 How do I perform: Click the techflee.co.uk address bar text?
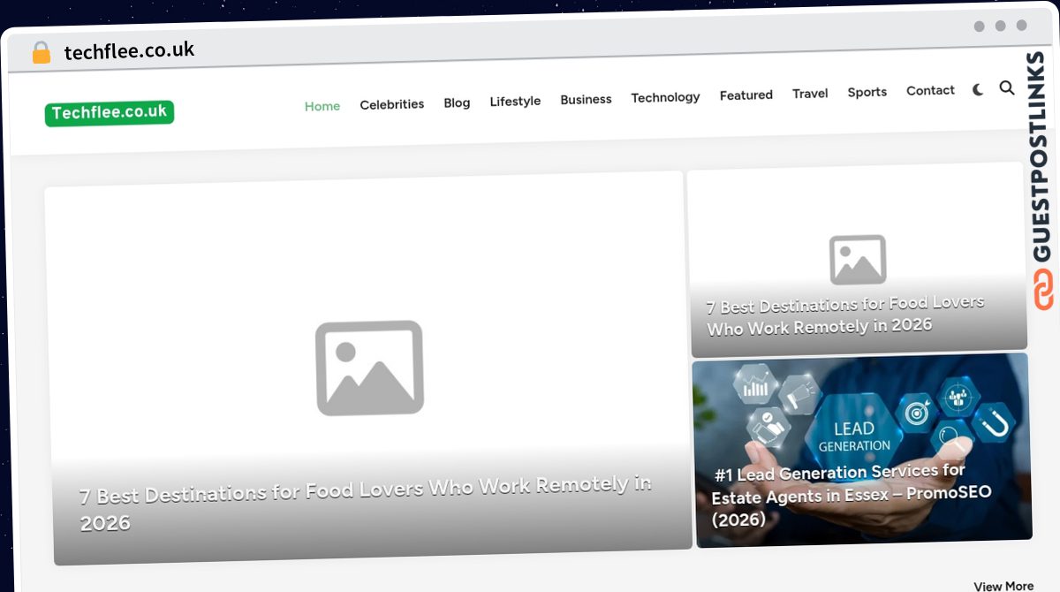(129, 51)
